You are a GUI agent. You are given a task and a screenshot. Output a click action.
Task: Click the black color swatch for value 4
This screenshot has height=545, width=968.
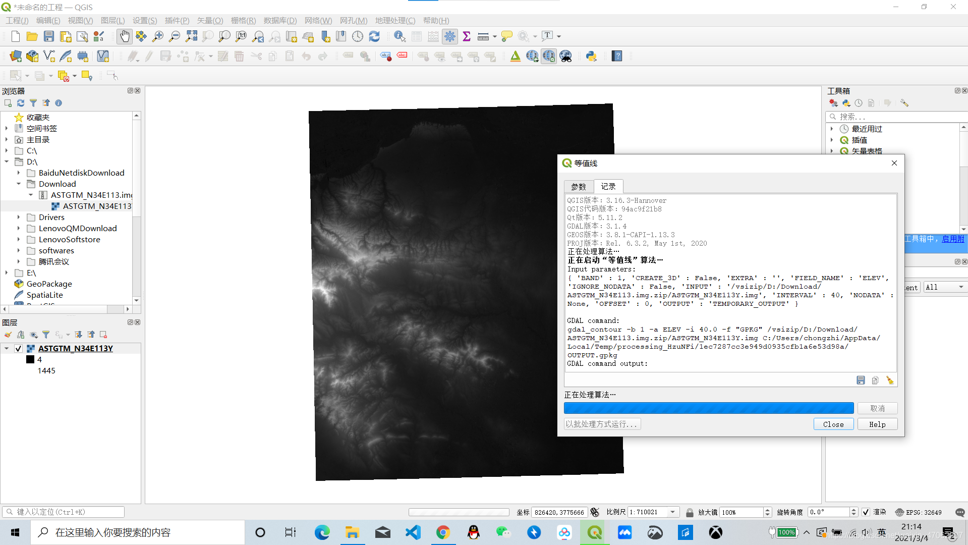(30, 359)
